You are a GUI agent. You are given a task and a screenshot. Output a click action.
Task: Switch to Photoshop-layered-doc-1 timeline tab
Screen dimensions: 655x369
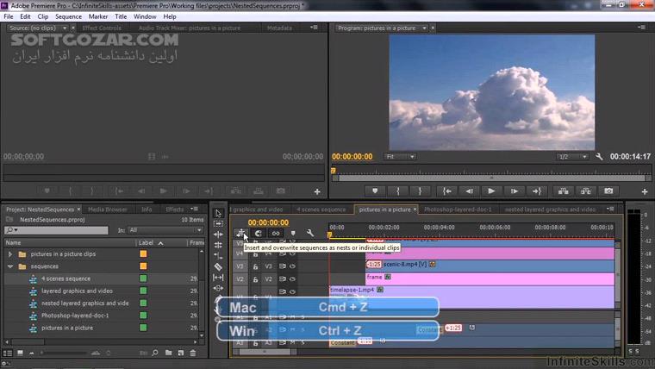point(458,210)
